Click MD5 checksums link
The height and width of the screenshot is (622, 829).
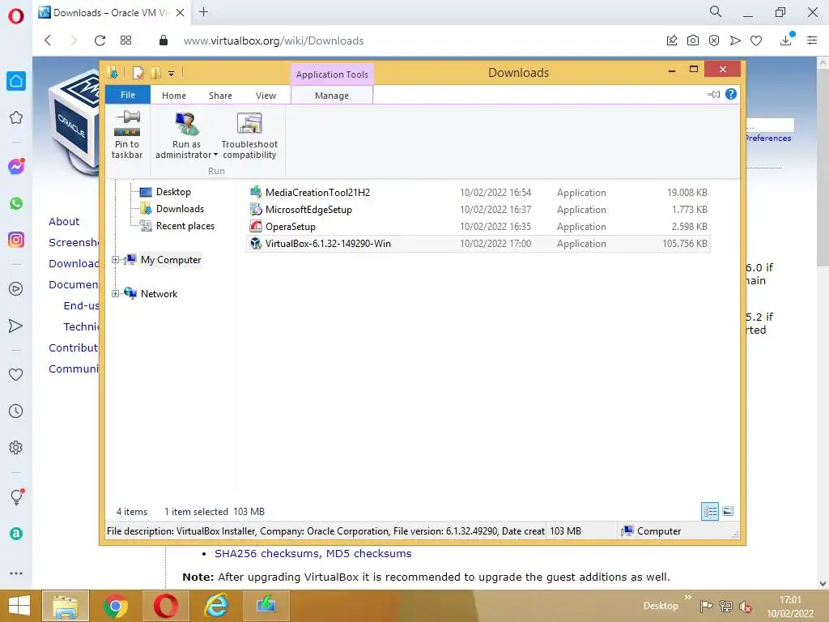(x=368, y=553)
